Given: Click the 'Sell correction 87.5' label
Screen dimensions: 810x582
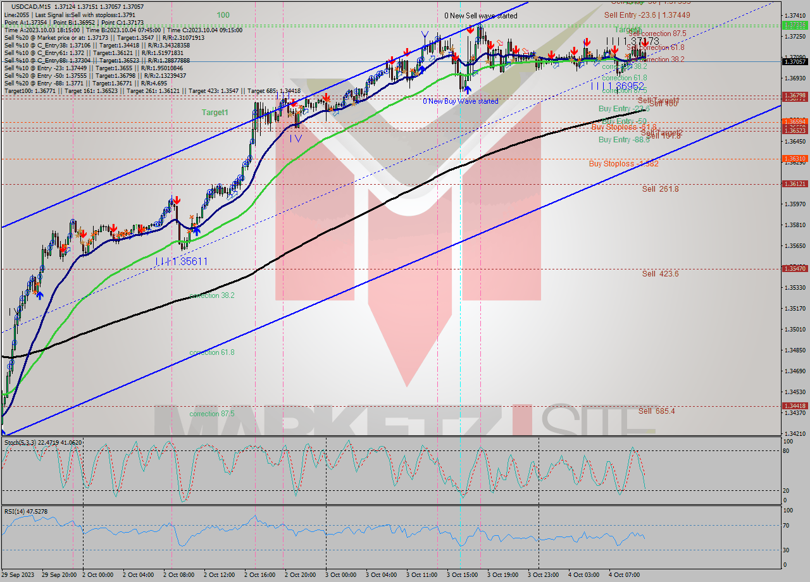Looking at the screenshot, I should click(x=657, y=33).
